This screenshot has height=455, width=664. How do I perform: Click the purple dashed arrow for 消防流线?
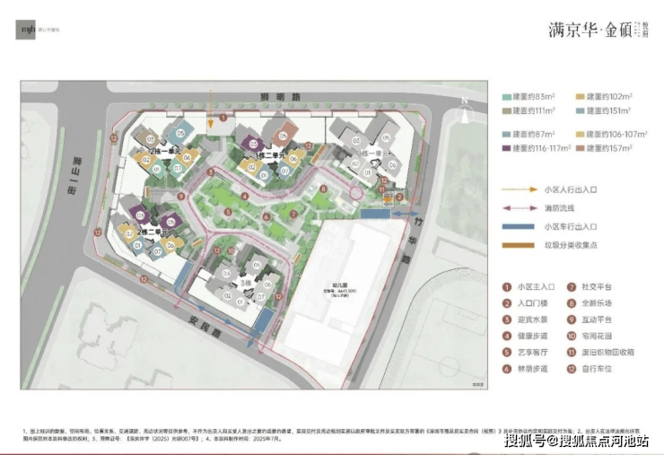pyautogui.click(x=520, y=208)
